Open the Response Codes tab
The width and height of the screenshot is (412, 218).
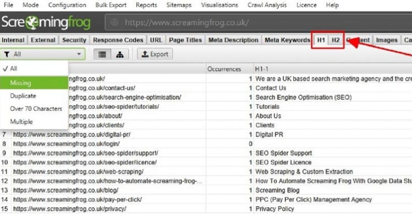[118, 40]
